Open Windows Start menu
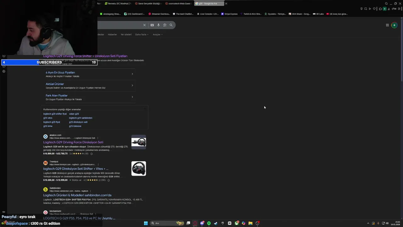The width and height of the screenshot is (403, 227). 146,223
